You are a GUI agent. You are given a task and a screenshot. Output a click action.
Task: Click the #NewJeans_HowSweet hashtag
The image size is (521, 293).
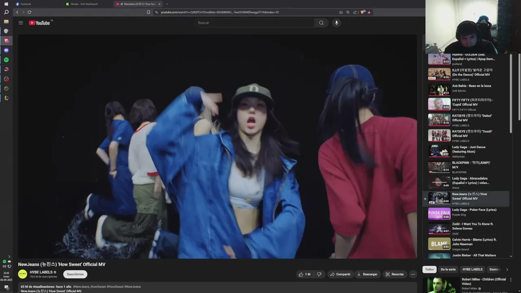pos(89,286)
